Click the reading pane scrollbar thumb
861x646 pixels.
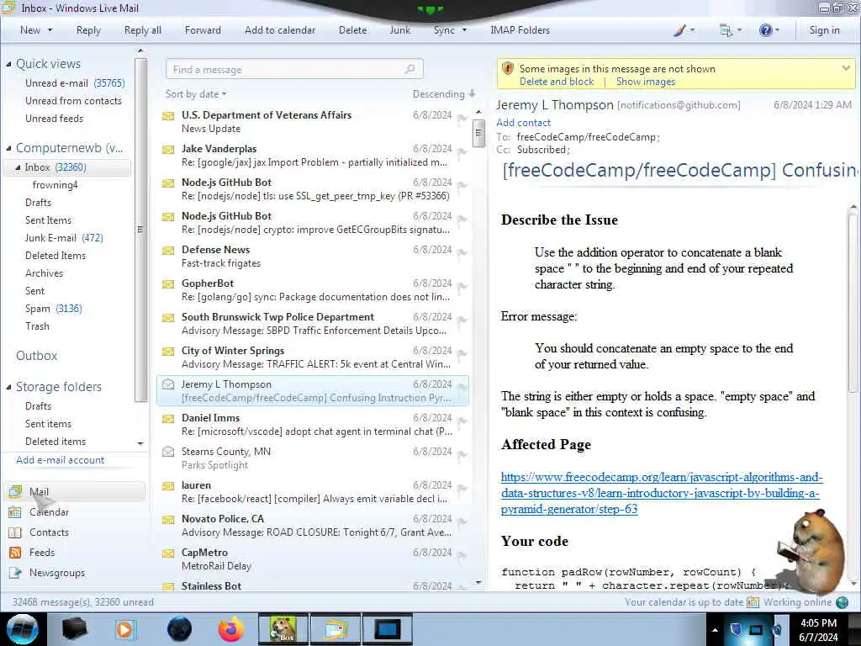[853, 303]
